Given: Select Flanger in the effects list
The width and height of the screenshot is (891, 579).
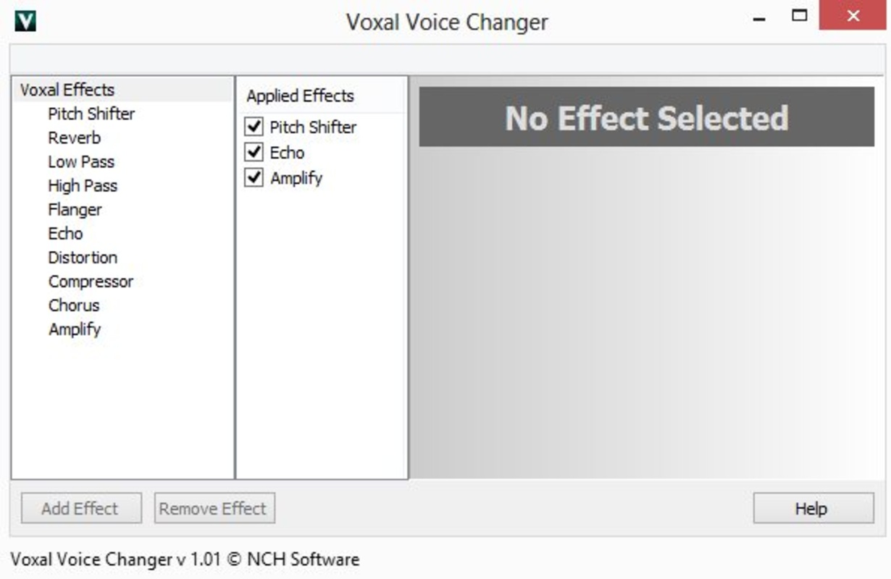Looking at the screenshot, I should (x=75, y=210).
